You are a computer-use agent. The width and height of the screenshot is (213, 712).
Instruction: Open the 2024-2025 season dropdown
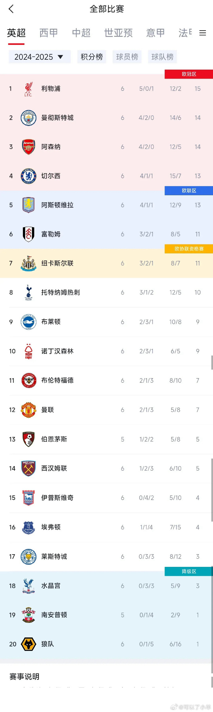pos(40,57)
